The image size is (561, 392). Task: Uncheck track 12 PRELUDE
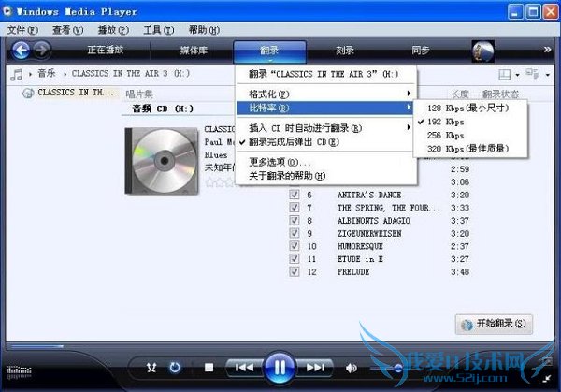295,271
